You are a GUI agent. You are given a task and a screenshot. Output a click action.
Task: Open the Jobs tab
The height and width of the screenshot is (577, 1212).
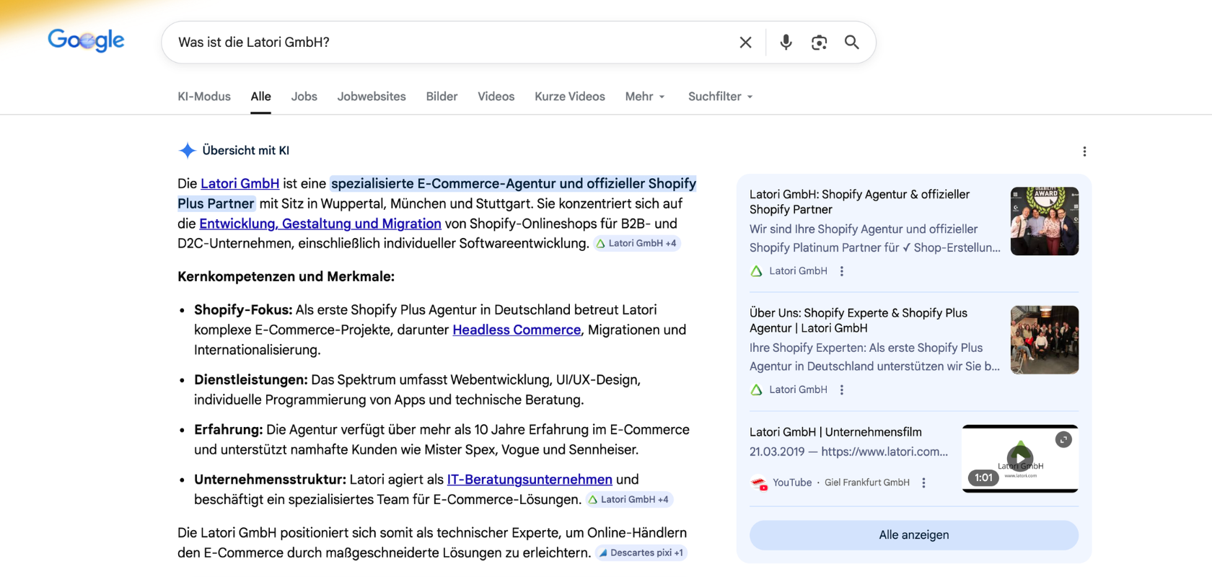coord(304,97)
